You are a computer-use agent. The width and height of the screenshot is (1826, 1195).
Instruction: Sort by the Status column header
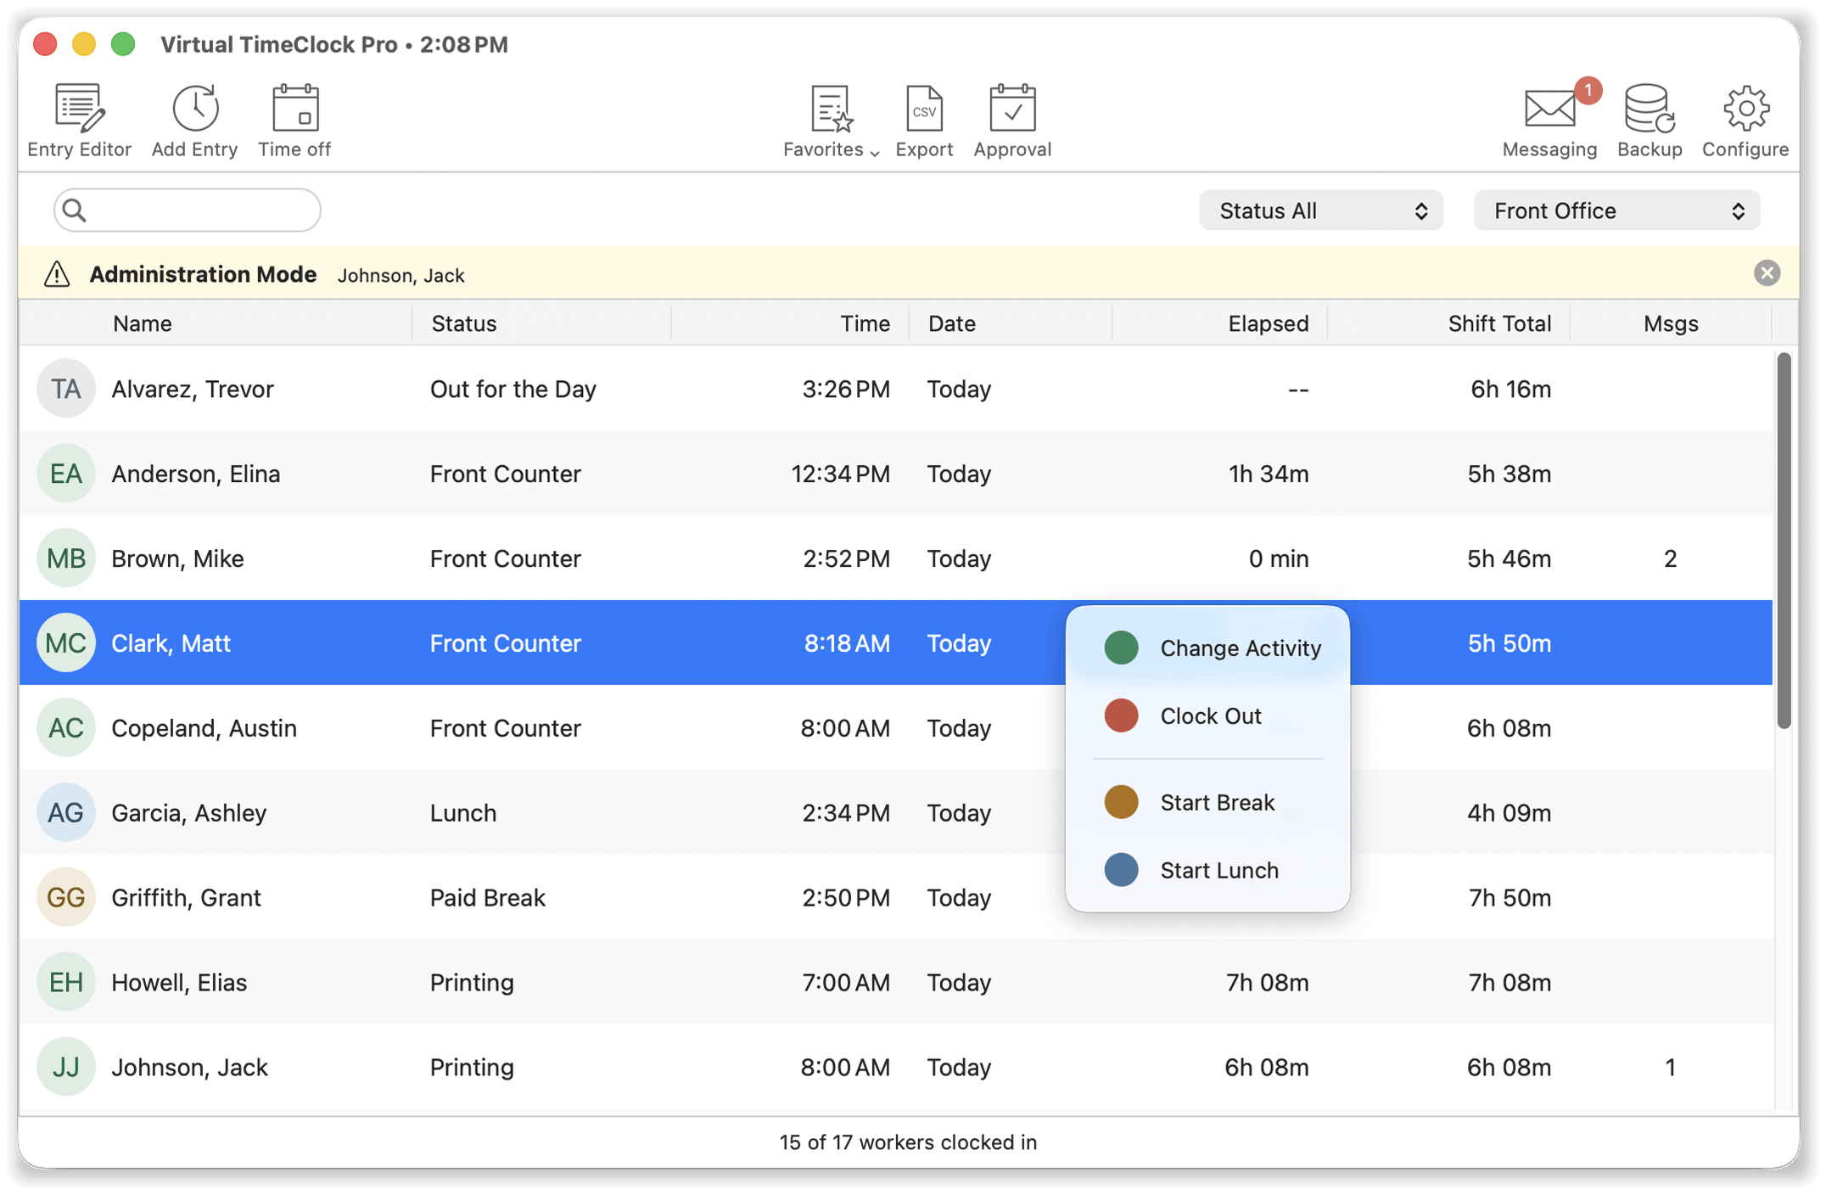(x=464, y=323)
